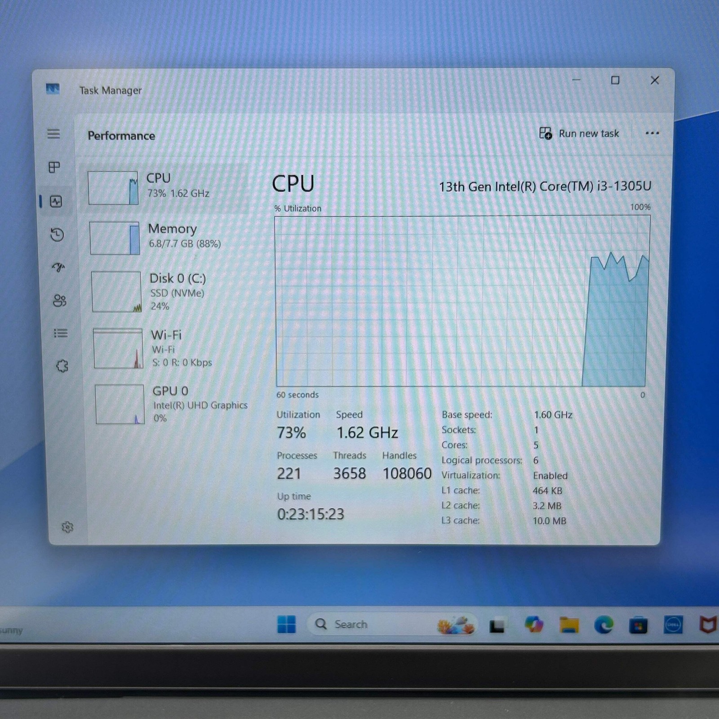The width and height of the screenshot is (719, 719).
Task: Click the L3 cache 10.0 MB value
Action: pos(549,521)
